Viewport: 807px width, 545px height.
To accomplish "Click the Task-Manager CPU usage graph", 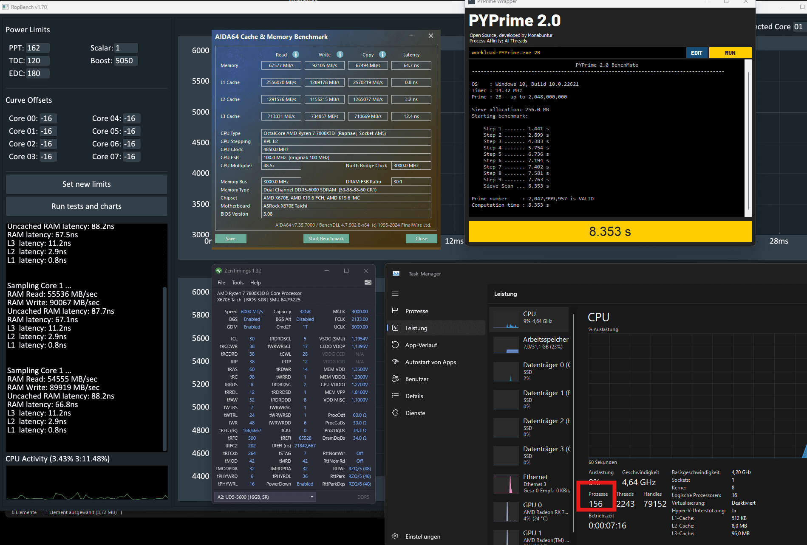I will 697,396.
